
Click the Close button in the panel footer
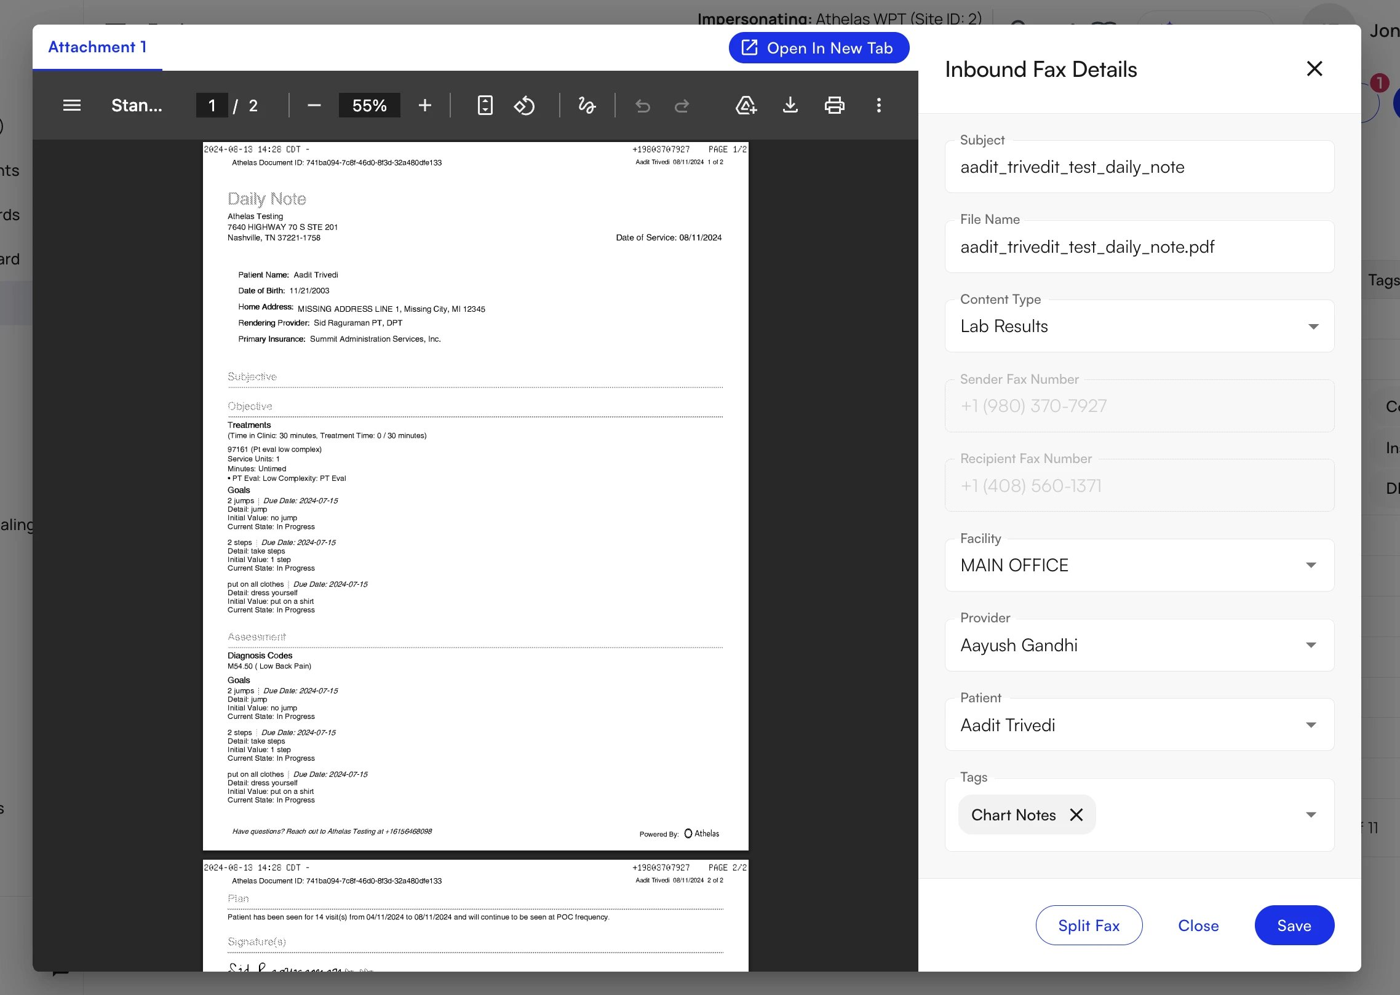(1198, 925)
